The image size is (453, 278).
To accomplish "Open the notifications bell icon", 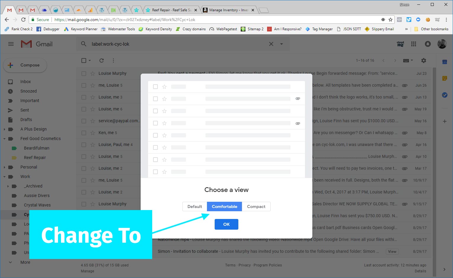I will point(428,44).
